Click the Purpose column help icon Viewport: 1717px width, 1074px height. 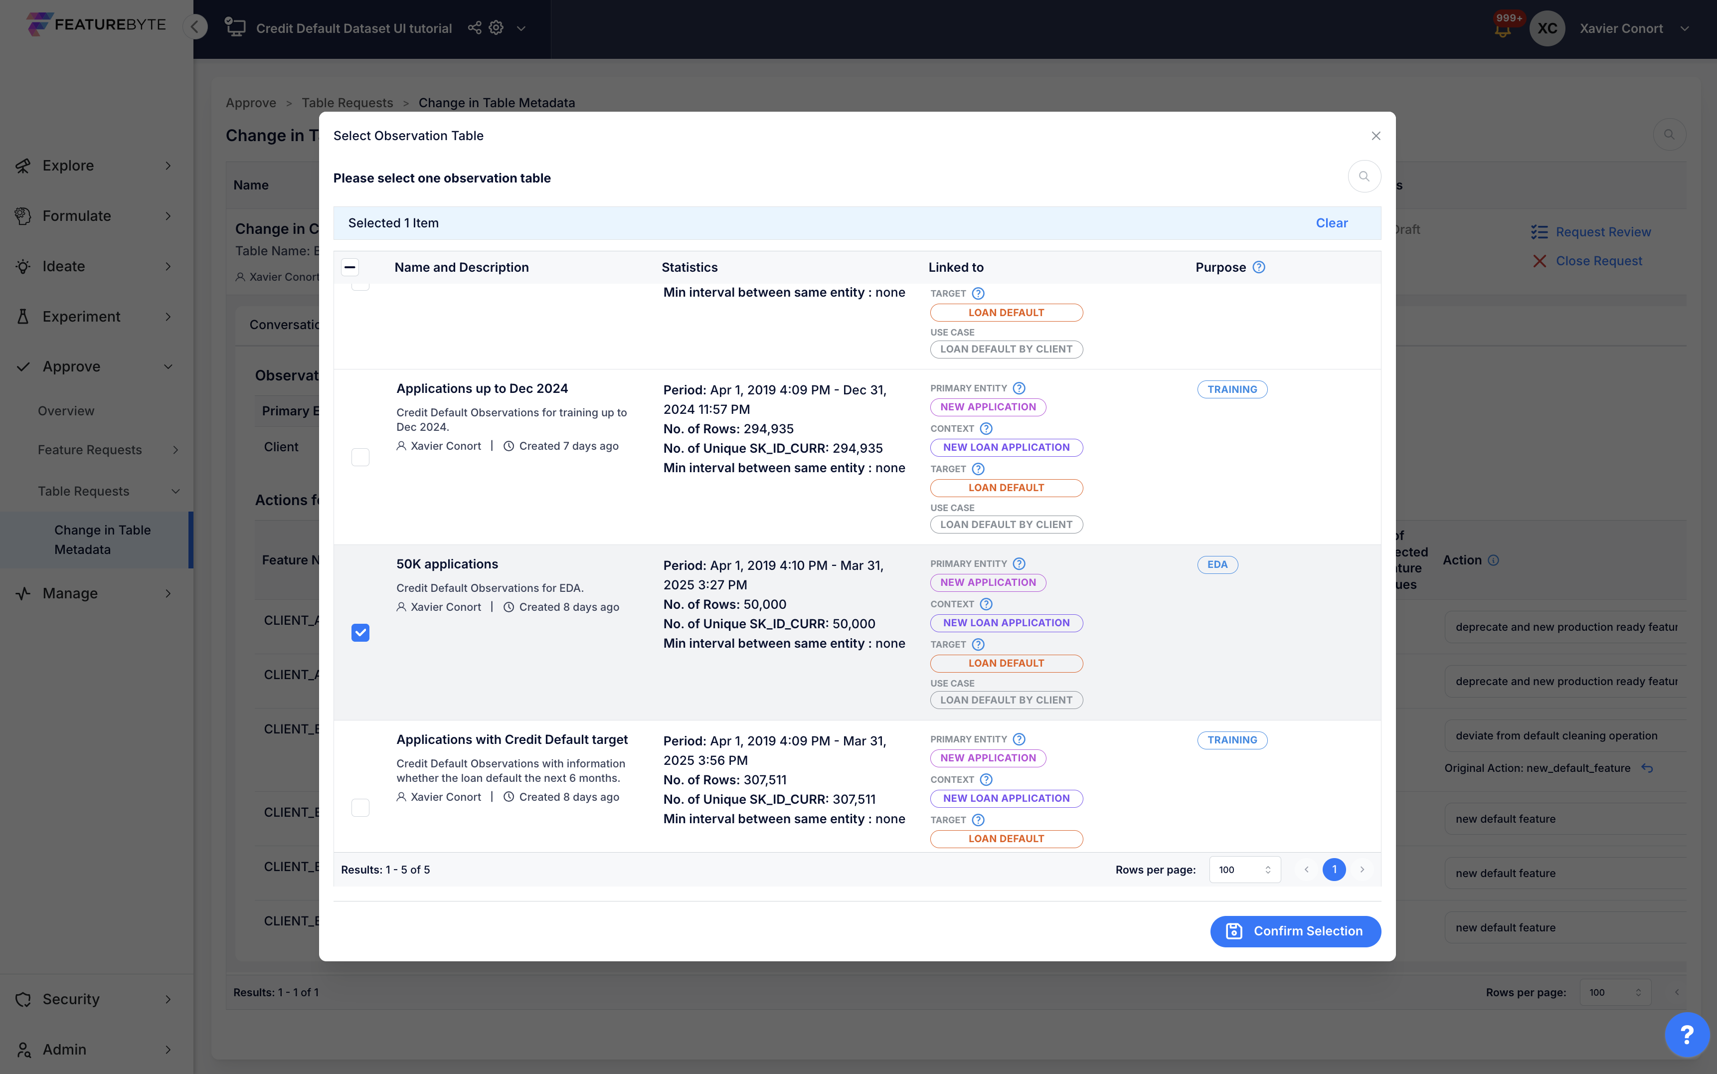click(x=1258, y=267)
